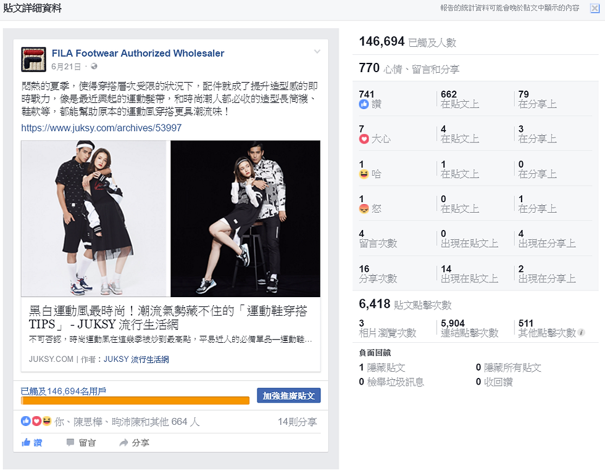
Task: Click the orange reach progress bar
Action: coord(135,401)
